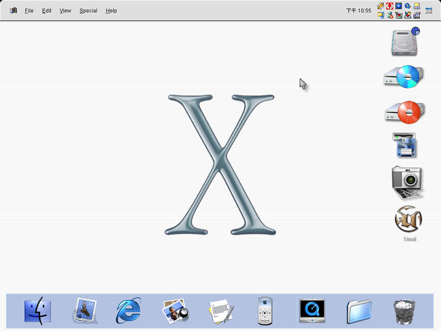Launch the text editor with pen icon
The height and width of the screenshot is (331, 441).
(x=221, y=311)
